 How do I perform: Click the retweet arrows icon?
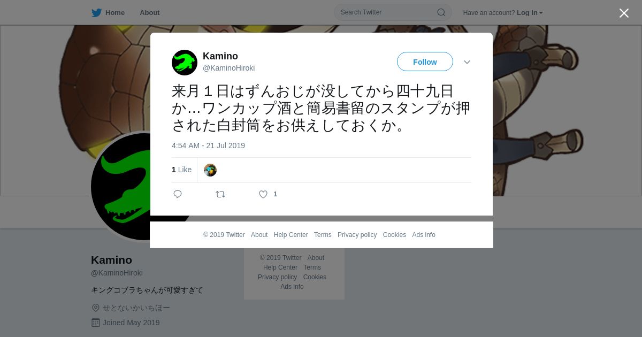click(x=220, y=194)
